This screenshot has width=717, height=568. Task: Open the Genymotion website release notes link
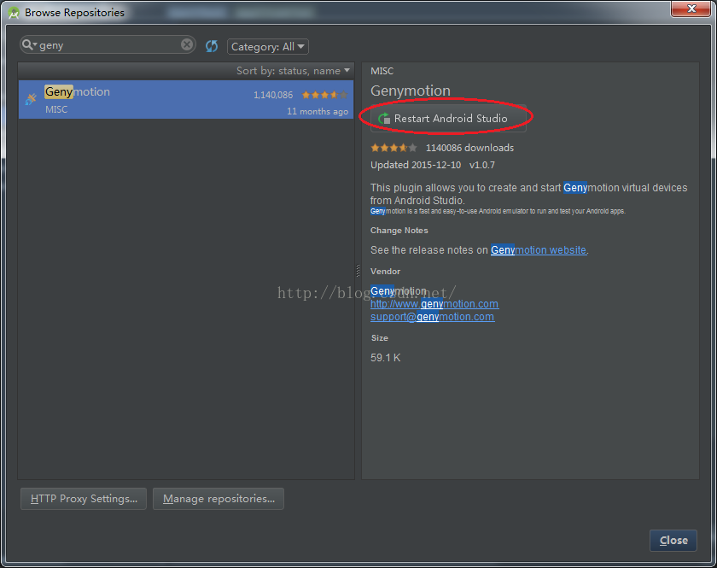point(539,250)
